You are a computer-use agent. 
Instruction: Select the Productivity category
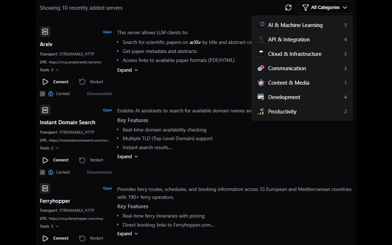[x=302, y=111]
